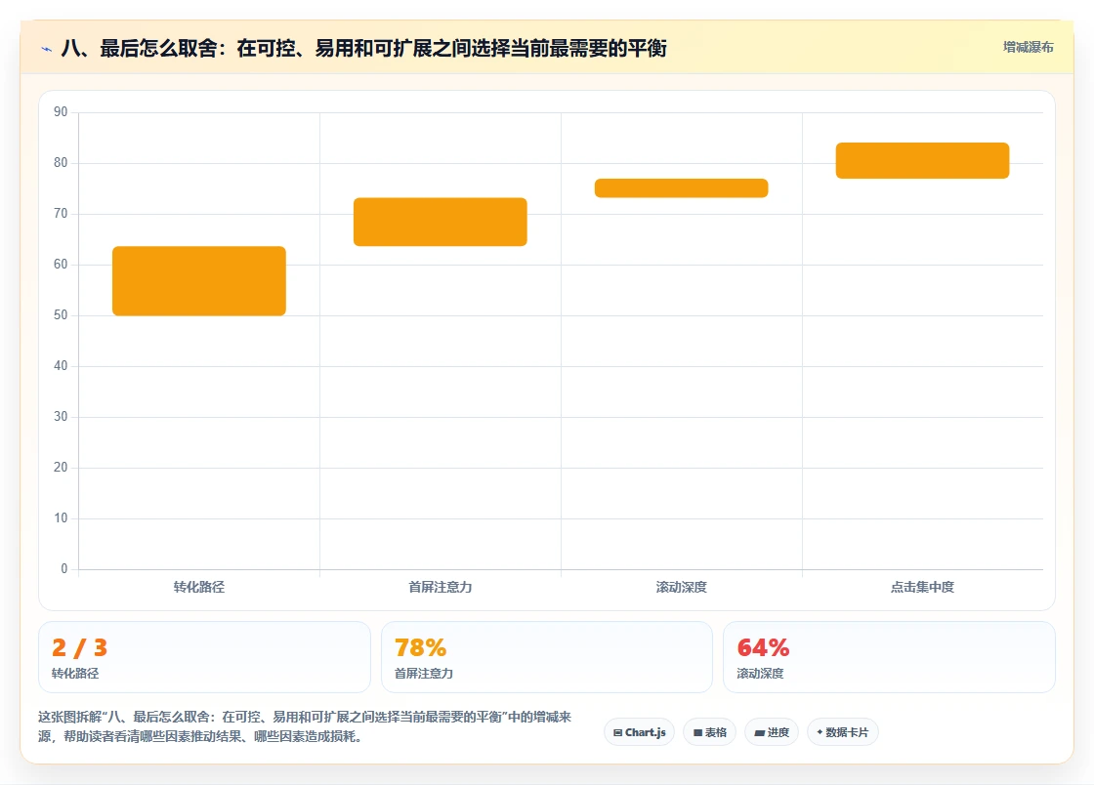
Task: Click the x-axis label 首屏注意力
Action: (x=441, y=587)
